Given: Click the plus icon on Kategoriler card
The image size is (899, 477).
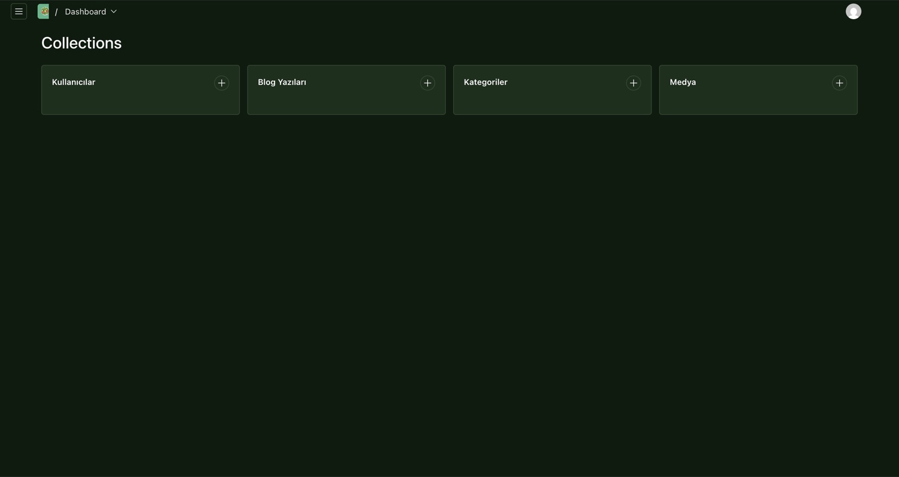Looking at the screenshot, I should click(633, 83).
